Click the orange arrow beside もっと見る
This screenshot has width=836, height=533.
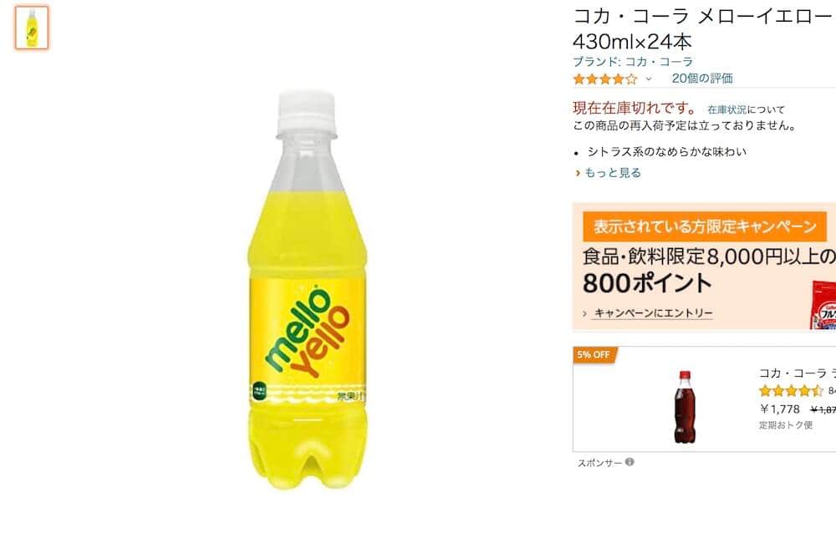pos(578,173)
